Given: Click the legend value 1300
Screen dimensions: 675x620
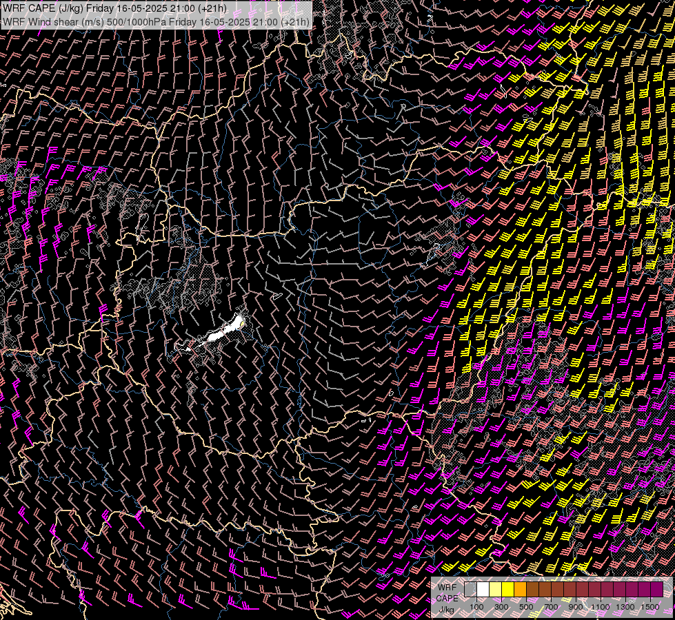Looking at the screenshot, I should (625, 607).
